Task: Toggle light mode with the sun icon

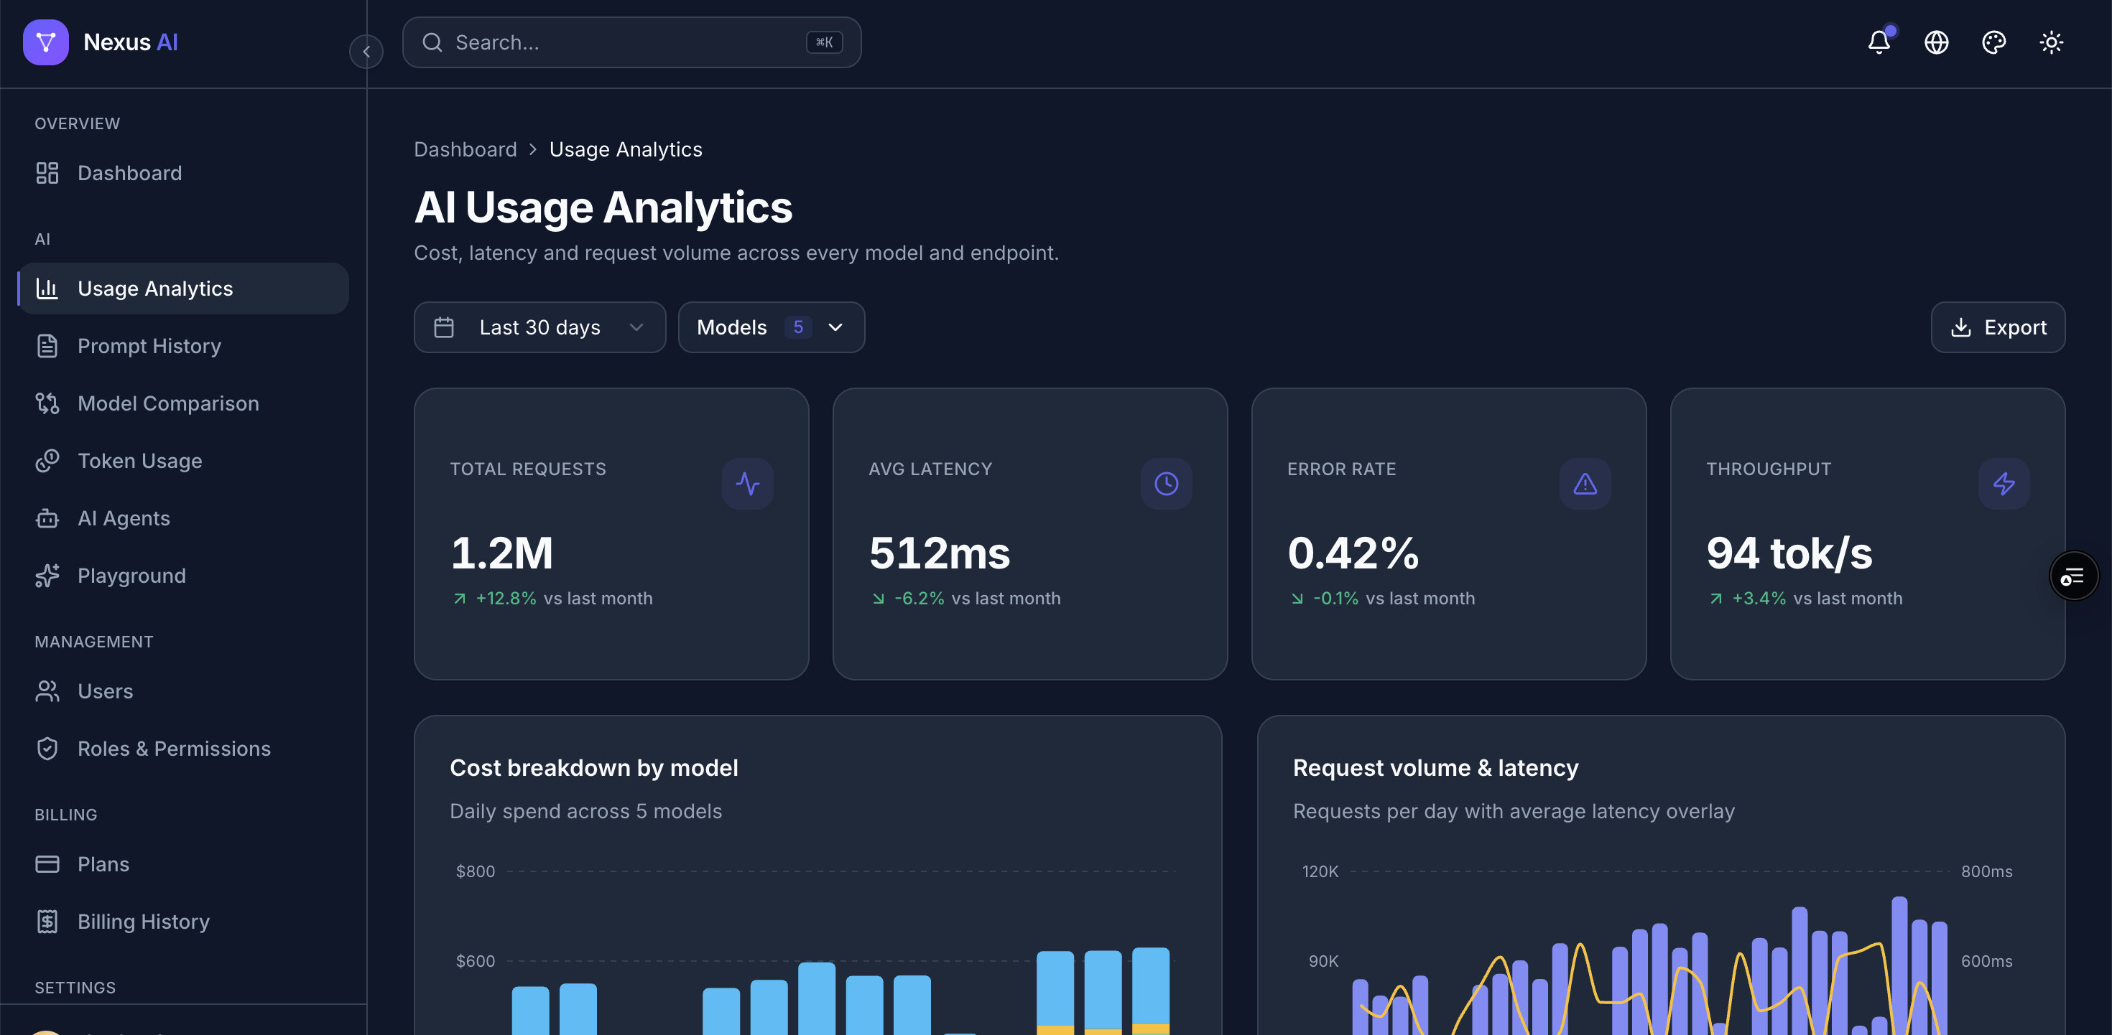Action: [x=2050, y=42]
